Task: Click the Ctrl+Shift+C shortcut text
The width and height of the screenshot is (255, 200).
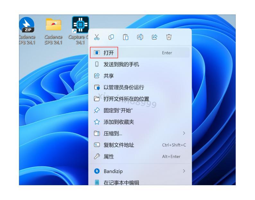Action: coord(174,145)
